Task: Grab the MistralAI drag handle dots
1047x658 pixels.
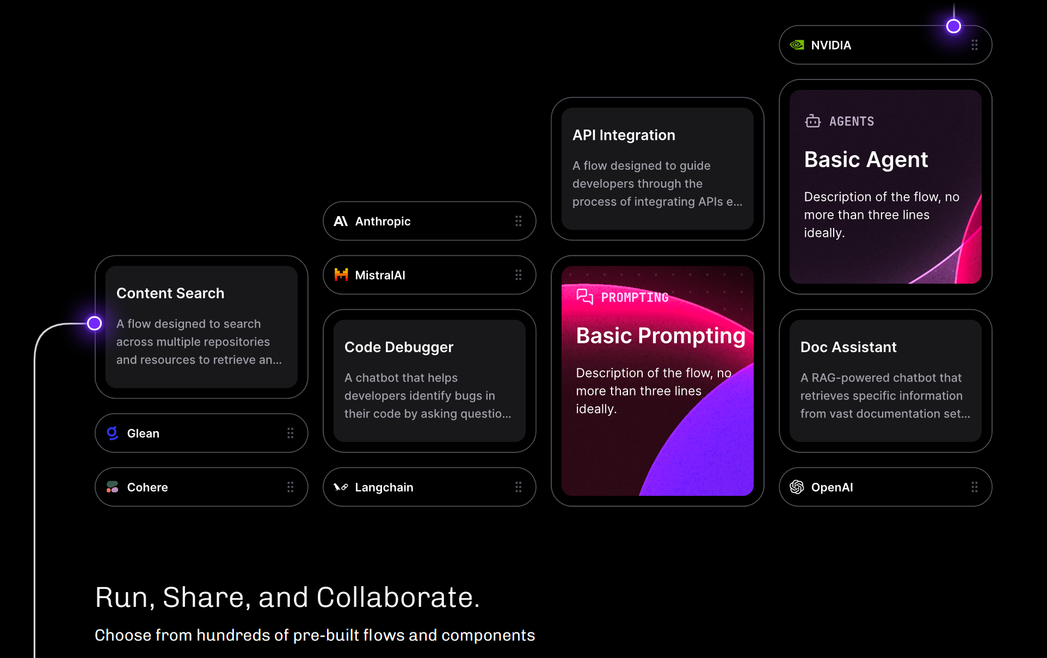Action: (518, 275)
